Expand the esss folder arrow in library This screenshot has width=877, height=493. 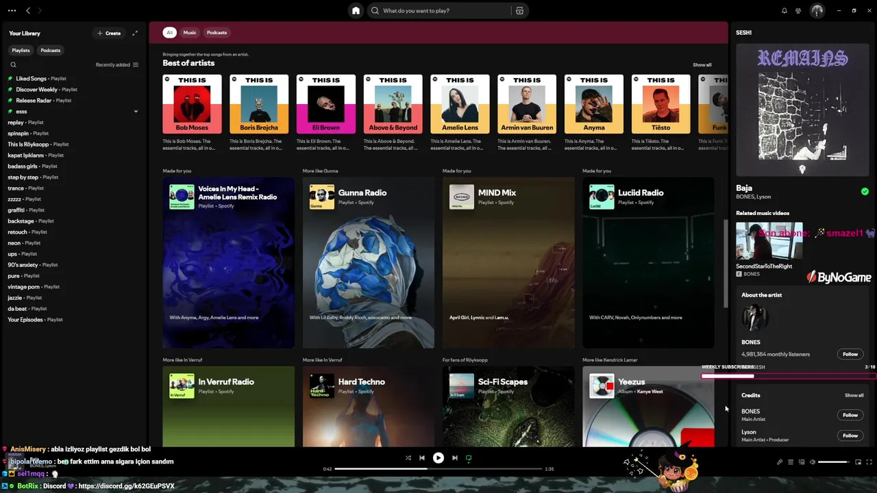[x=136, y=112]
